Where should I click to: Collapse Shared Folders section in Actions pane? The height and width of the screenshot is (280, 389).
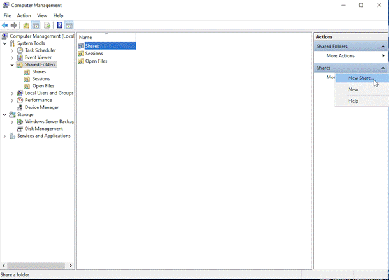click(x=383, y=47)
